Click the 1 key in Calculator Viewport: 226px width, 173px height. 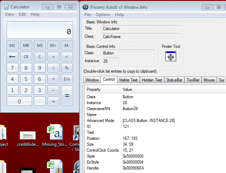13,90
